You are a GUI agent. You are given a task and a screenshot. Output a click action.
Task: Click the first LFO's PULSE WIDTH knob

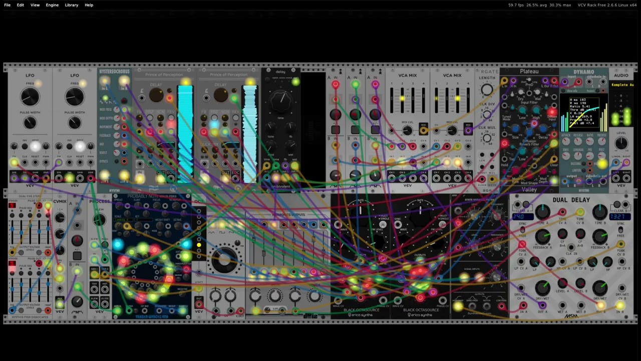[30, 122]
